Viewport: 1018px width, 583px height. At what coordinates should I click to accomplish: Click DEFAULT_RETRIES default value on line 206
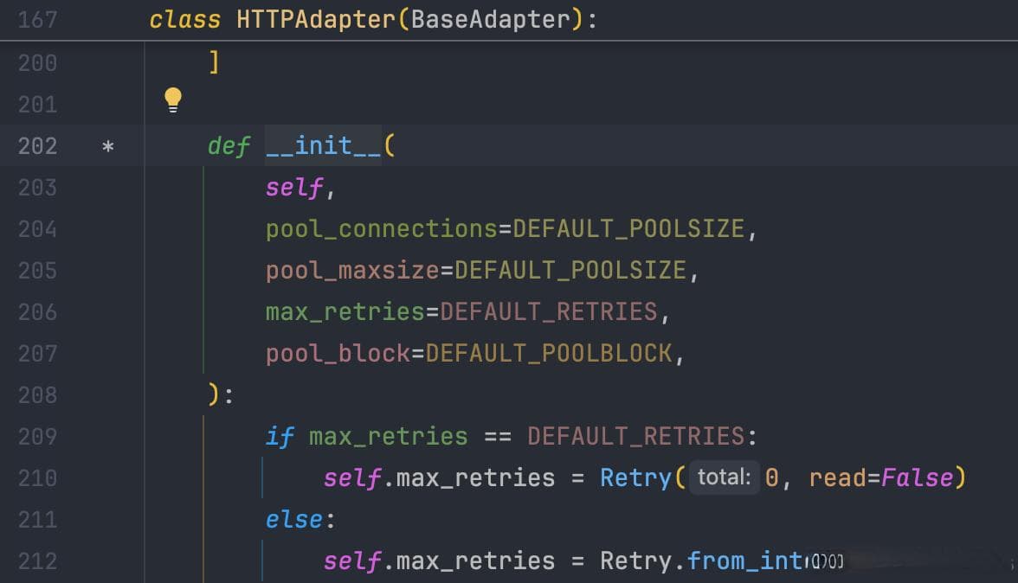[x=549, y=312]
